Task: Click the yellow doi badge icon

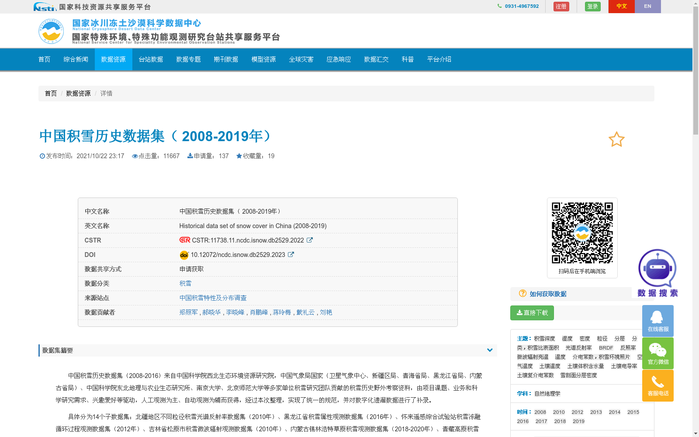Action: [x=184, y=255]
